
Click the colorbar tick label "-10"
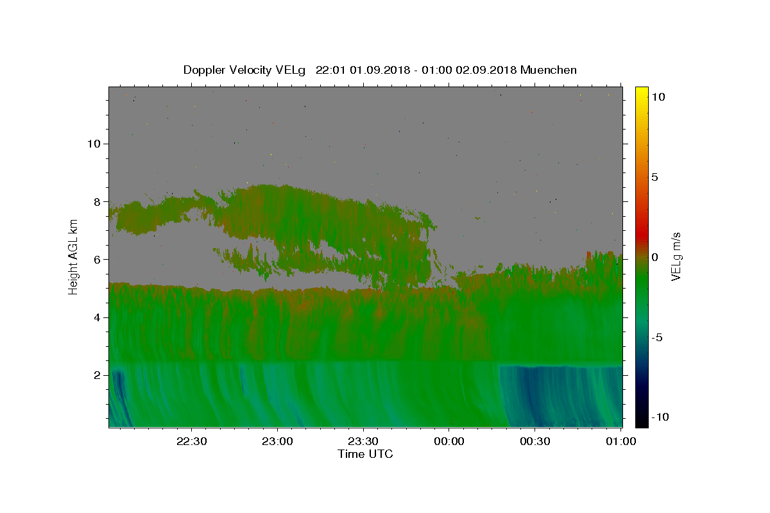659,417
